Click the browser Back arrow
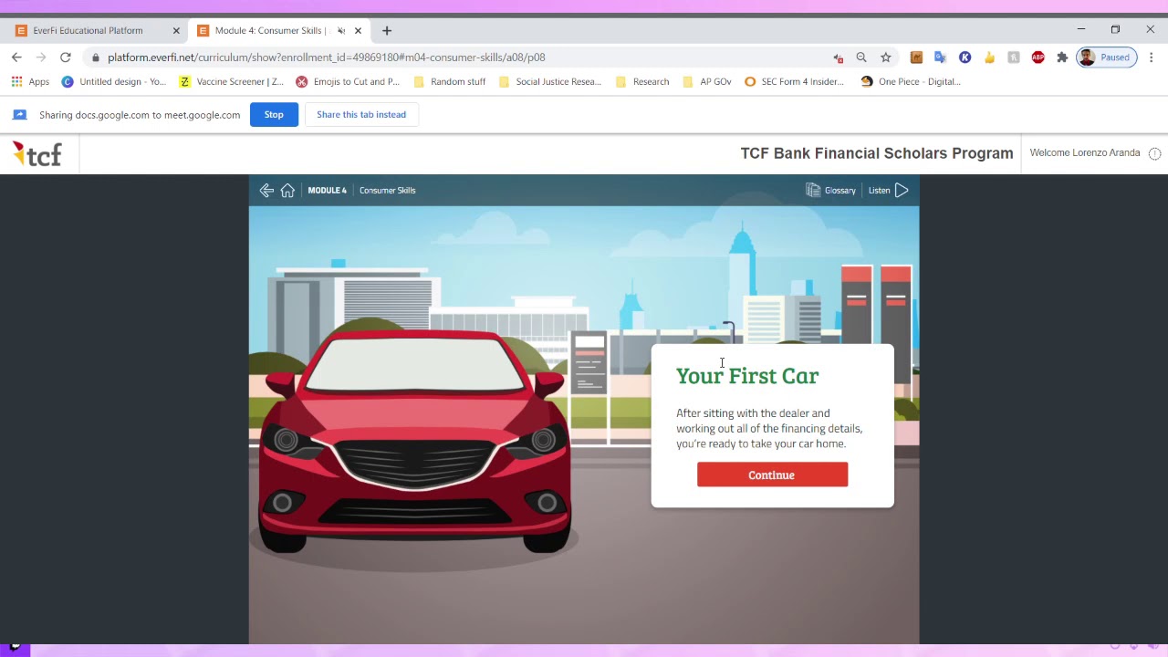The image size is (1168, 657). click(x=16, y=57)
